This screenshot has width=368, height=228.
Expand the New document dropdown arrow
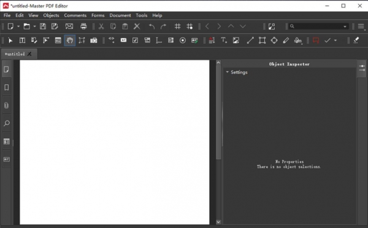(x=18, y=26)
